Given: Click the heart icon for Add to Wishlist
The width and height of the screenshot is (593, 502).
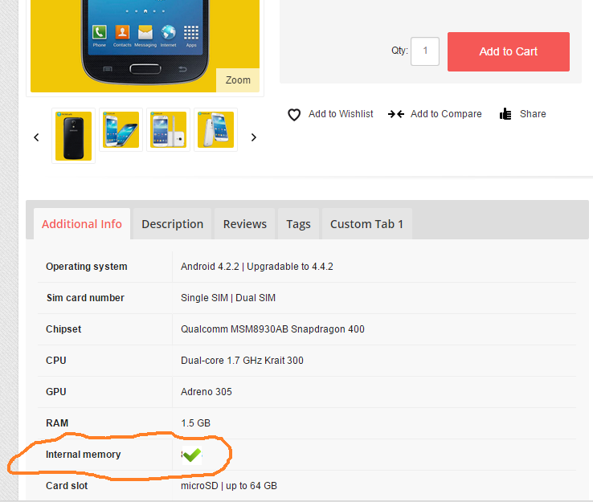Looking at the screenshot, I should point(294,115).
